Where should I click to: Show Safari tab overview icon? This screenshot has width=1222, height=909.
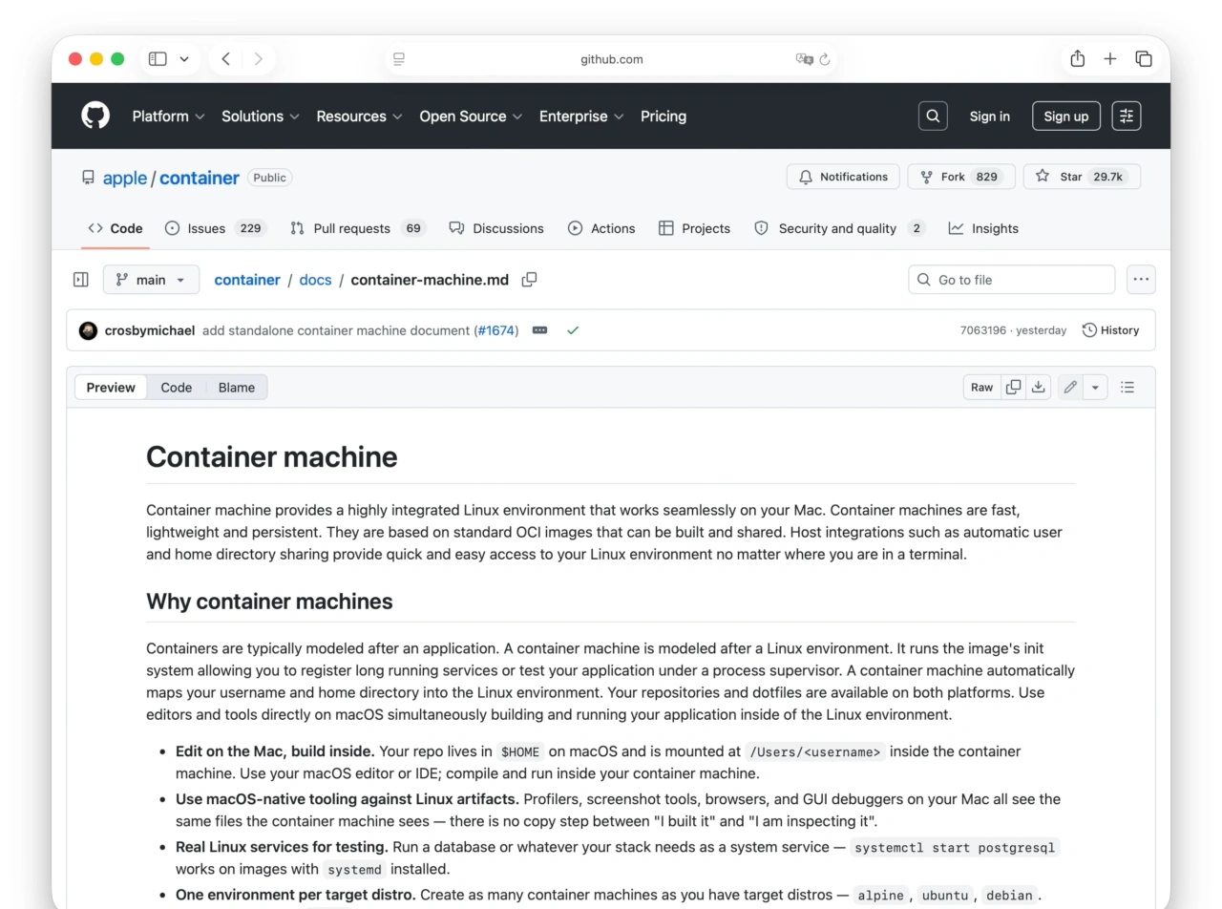[x=1144, y=59]
